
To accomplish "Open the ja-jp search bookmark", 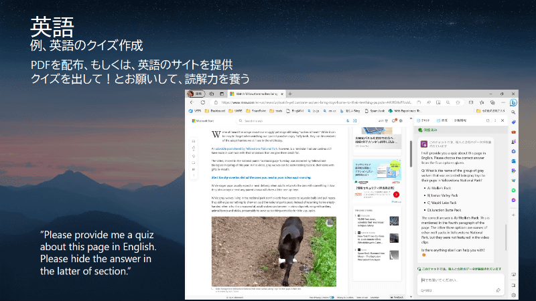I will pyautogui.click(x=313, y=111).
